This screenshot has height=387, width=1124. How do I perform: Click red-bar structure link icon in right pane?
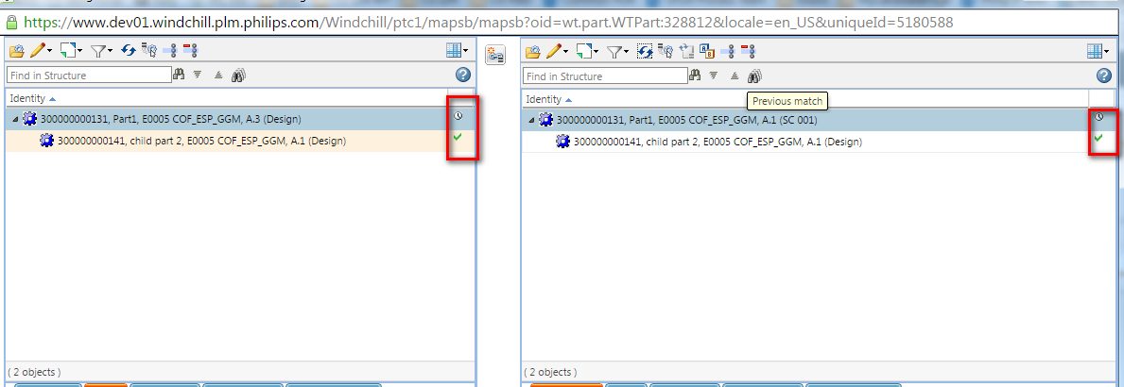click(749, 52)
